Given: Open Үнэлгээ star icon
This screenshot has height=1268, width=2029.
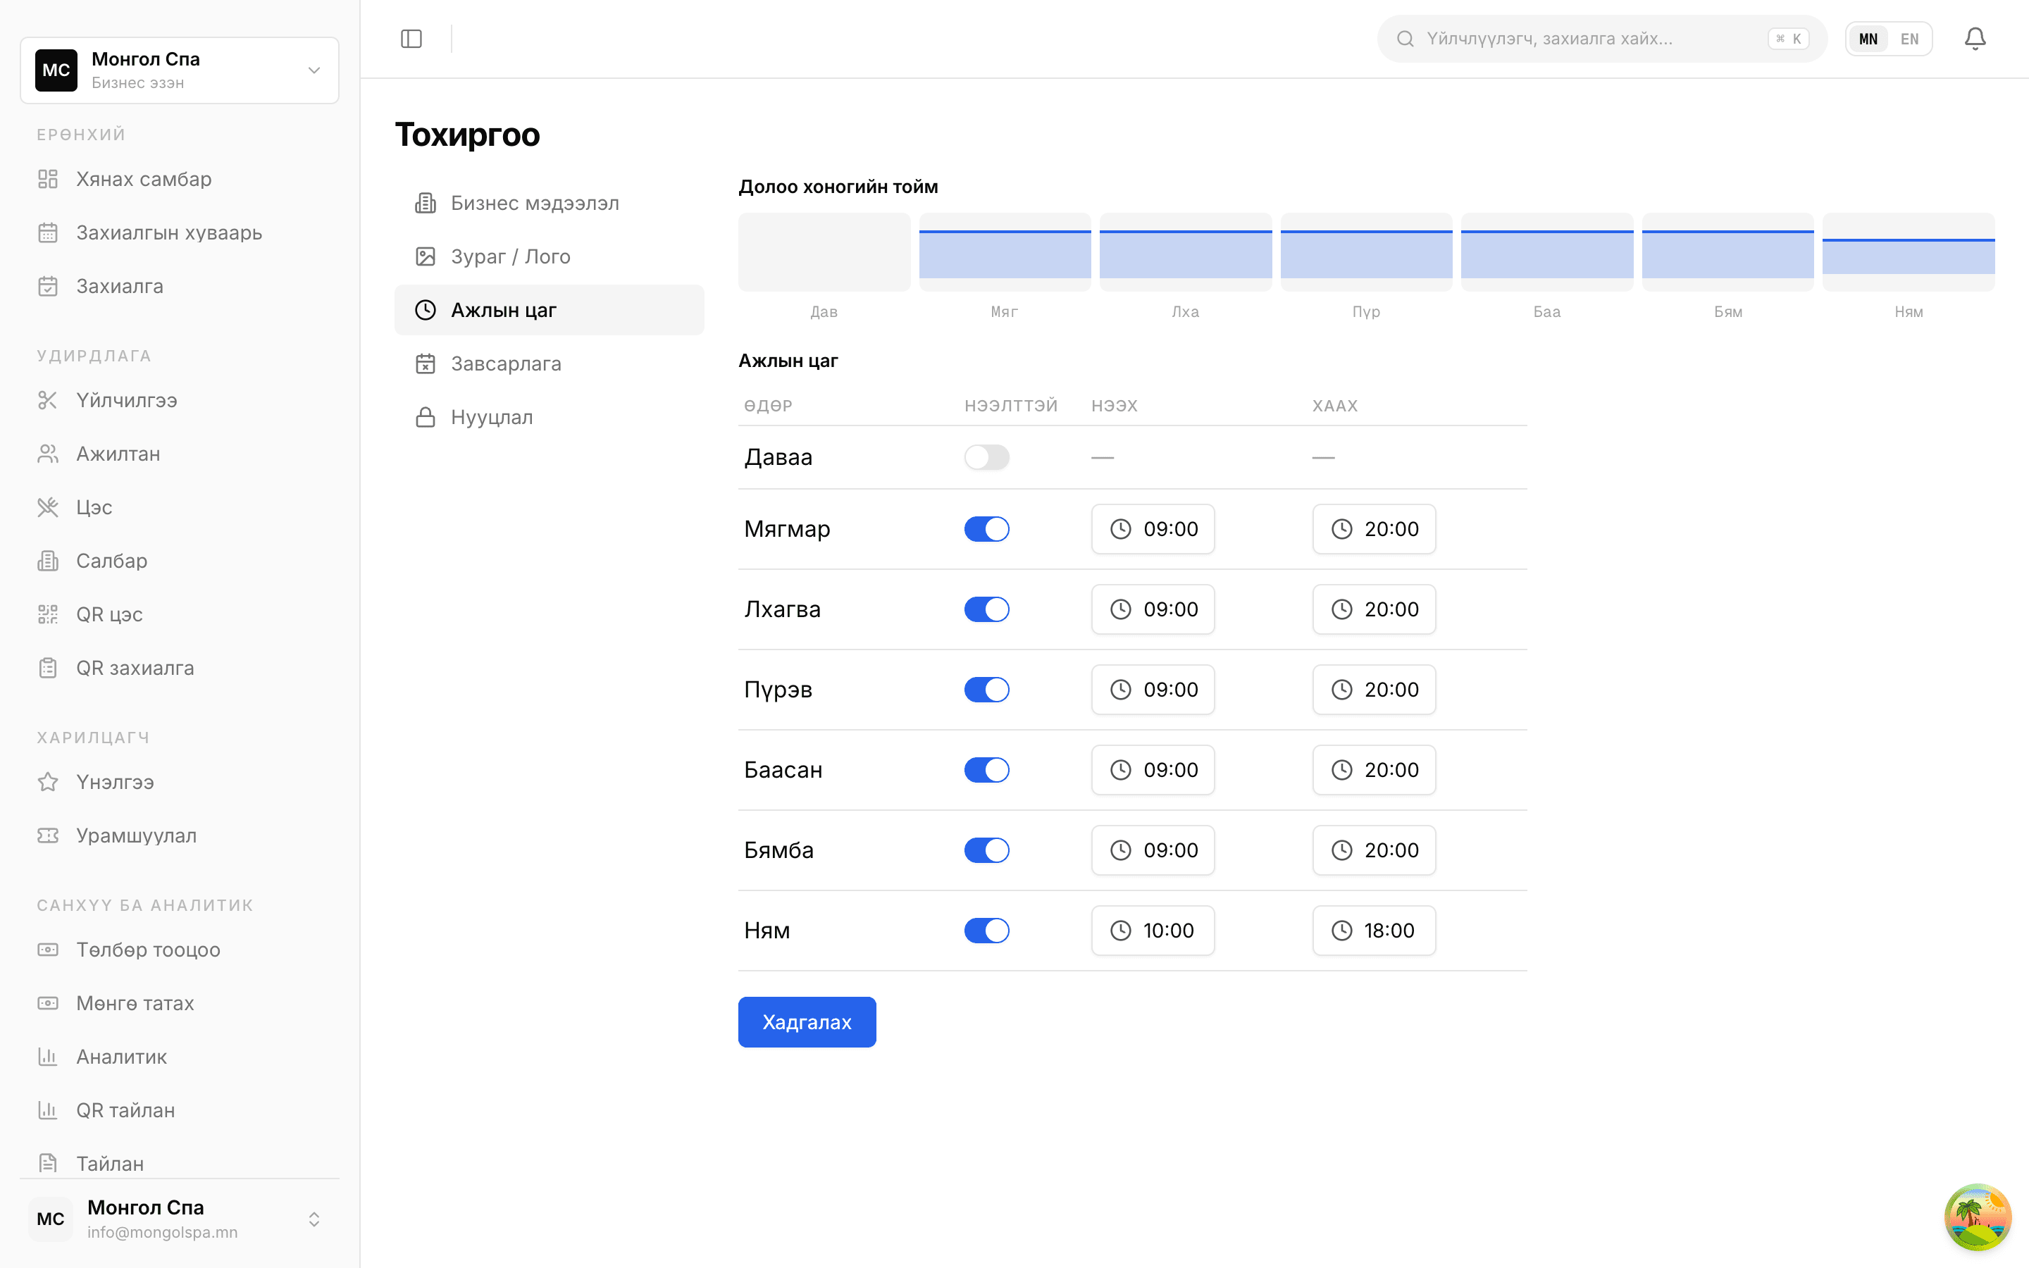Looking at the screenshot, I should tap(48, 782).
